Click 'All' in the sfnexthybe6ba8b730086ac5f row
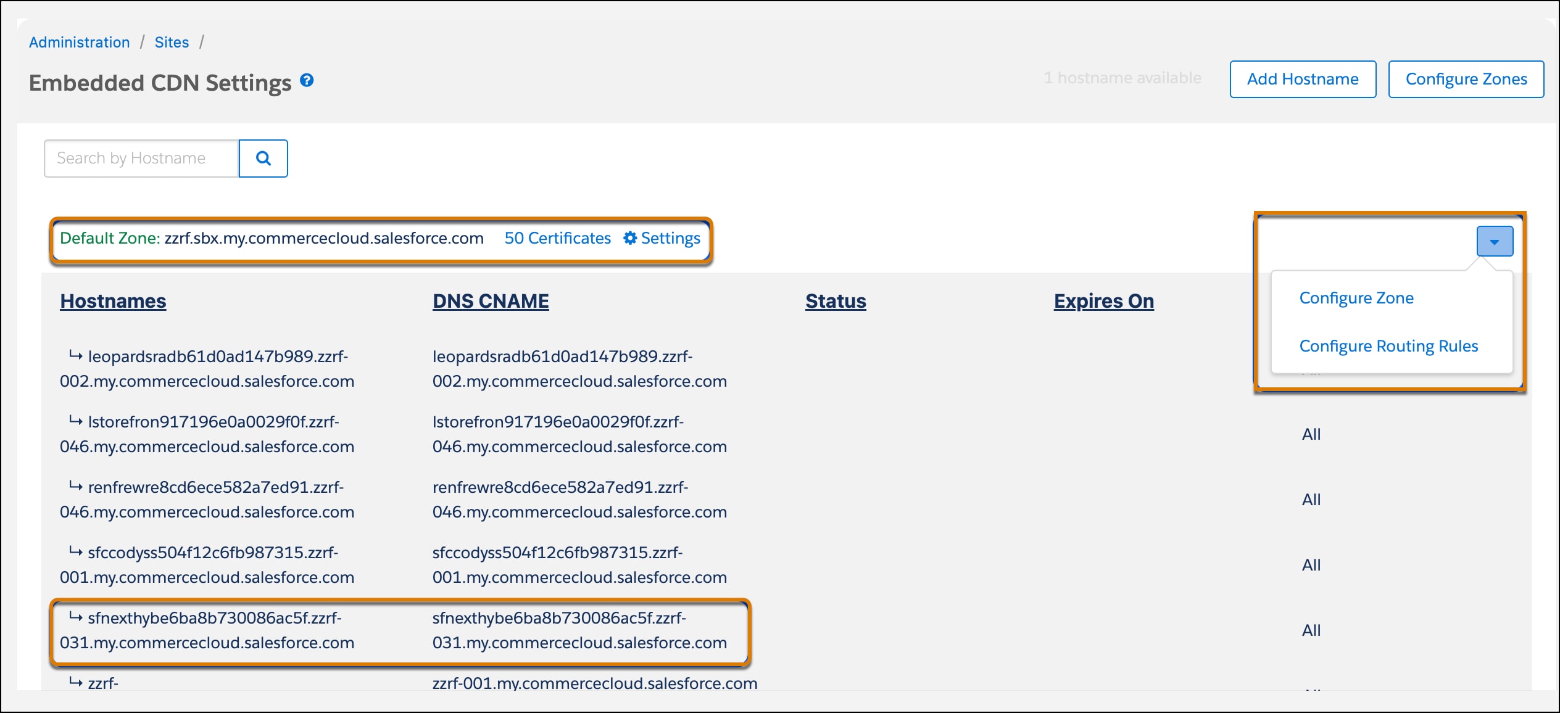The height and width of the screenshot is (713, 1560). coord(1311,630)
